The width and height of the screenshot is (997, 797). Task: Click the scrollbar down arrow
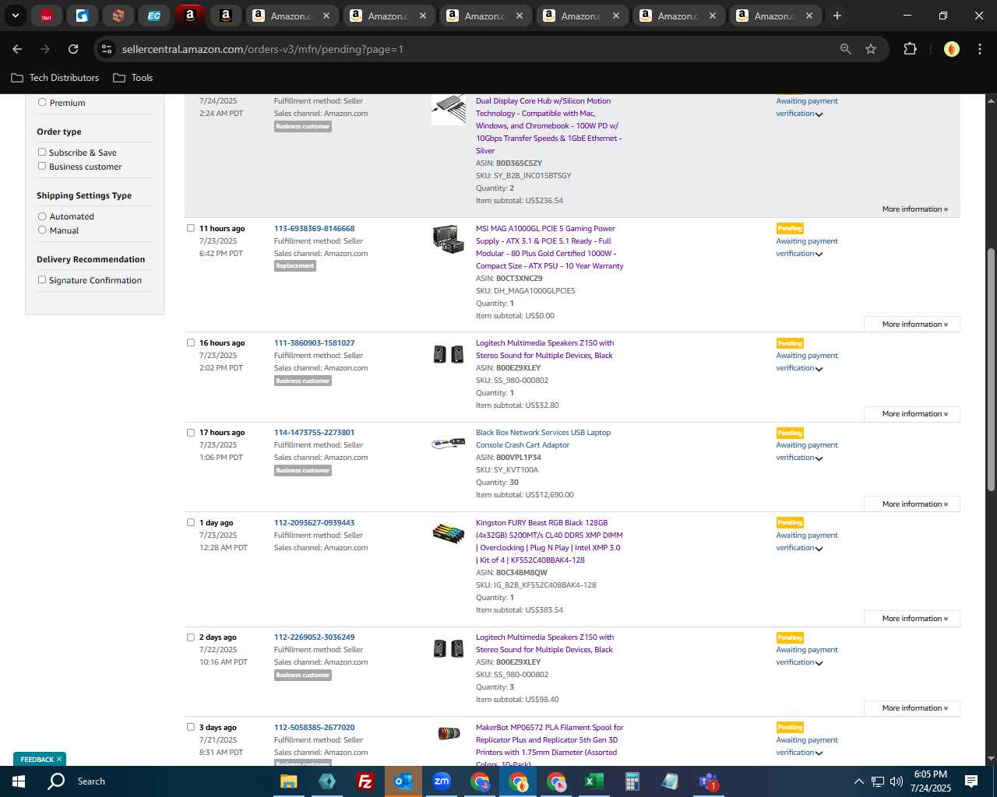(x=991, y=759)
